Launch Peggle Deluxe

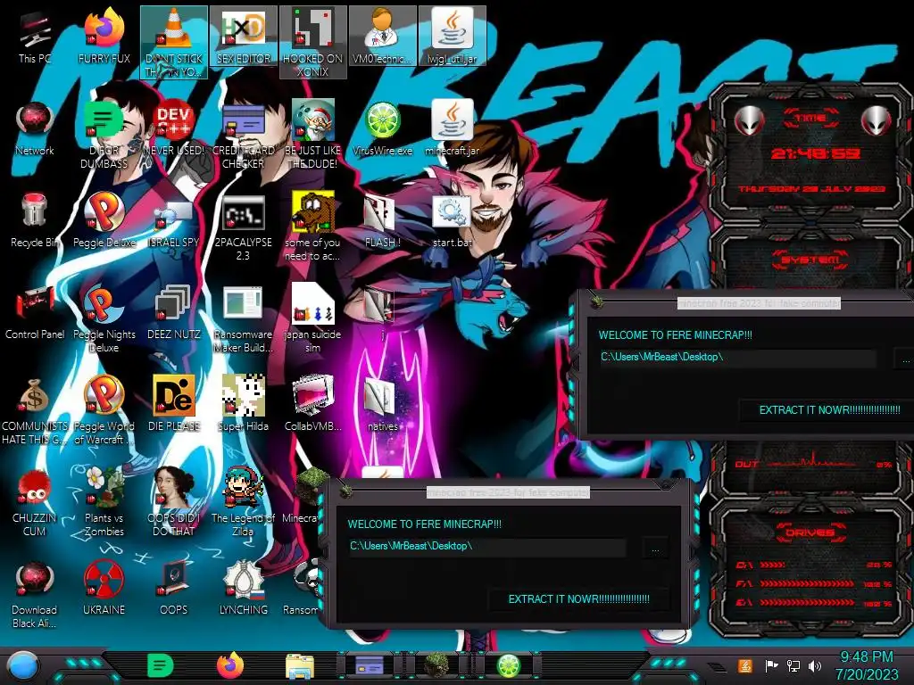(104, 220)
